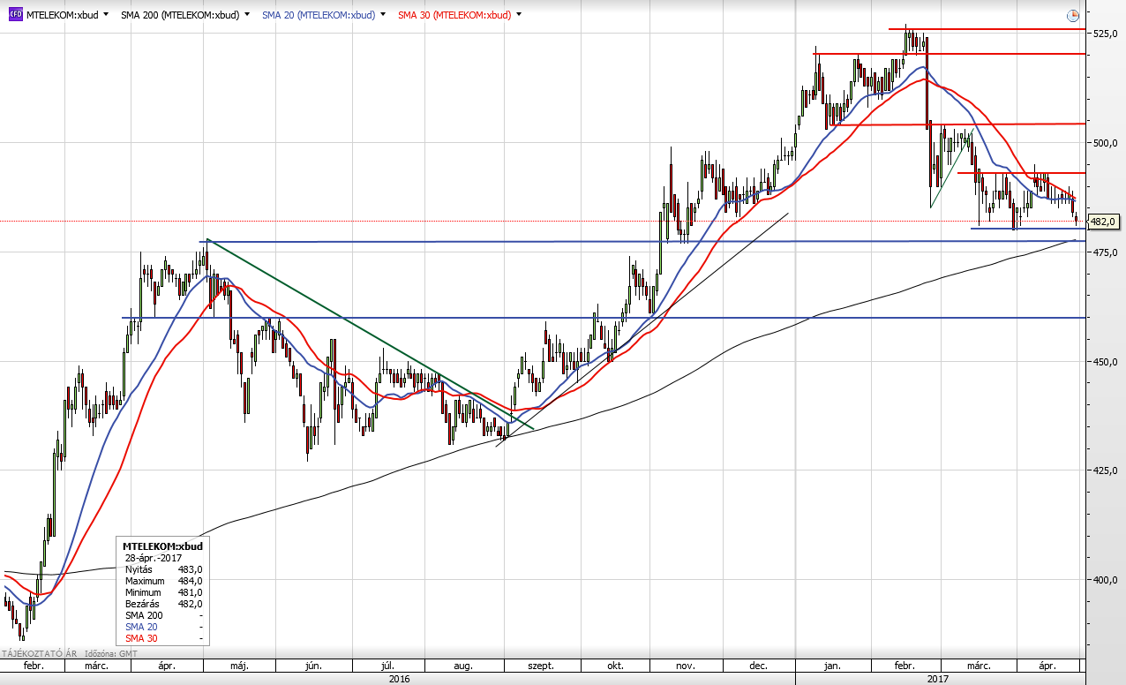Image resolution: width=1126 pixels, height=685 pixels.
Task: Select the SMA 200 (MTELEKOM:xbud) legend label
Action: click(x=180, y=15)
